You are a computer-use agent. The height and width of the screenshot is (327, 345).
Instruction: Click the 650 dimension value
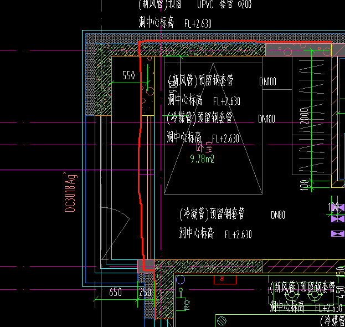coord(115,292)
